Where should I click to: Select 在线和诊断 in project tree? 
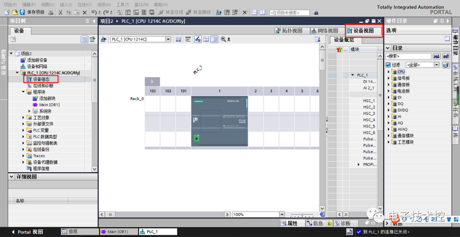pos(43,86)
